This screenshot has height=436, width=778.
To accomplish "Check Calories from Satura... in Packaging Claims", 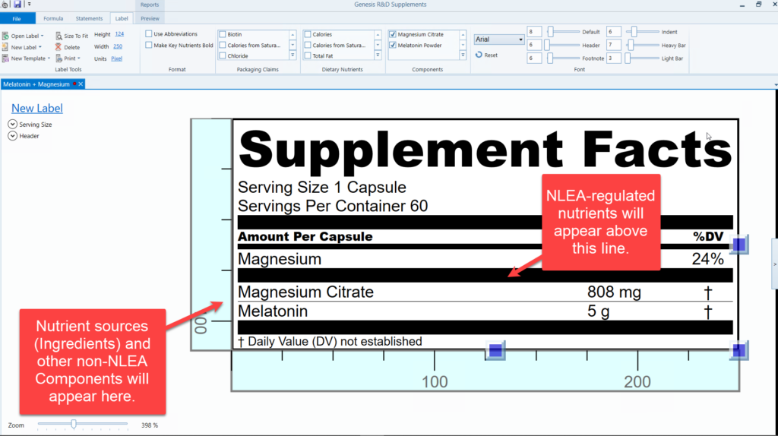I will pyautogui.click(x=223, y=45).
